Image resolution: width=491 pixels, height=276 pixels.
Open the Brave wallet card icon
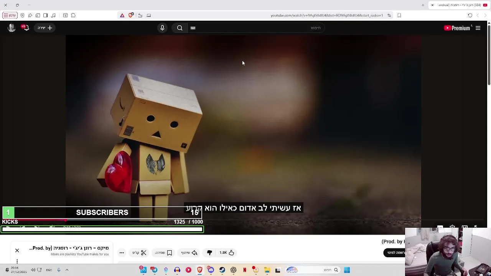point(38,15)
